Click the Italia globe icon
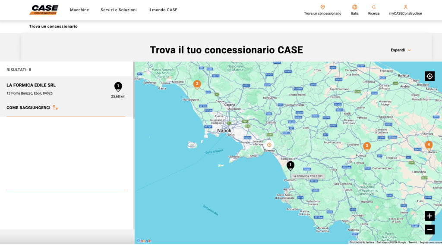 coord(355,7)
